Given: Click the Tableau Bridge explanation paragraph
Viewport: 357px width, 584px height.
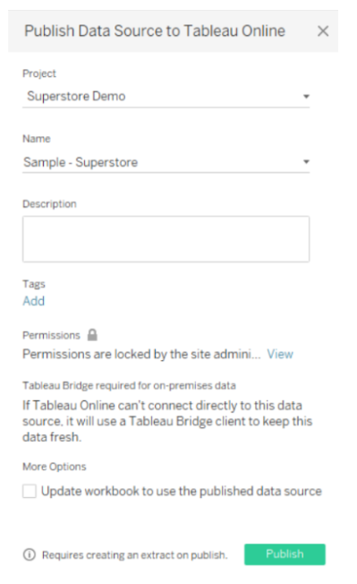Looking at the screenshot, I should click(x=167, y=421).
